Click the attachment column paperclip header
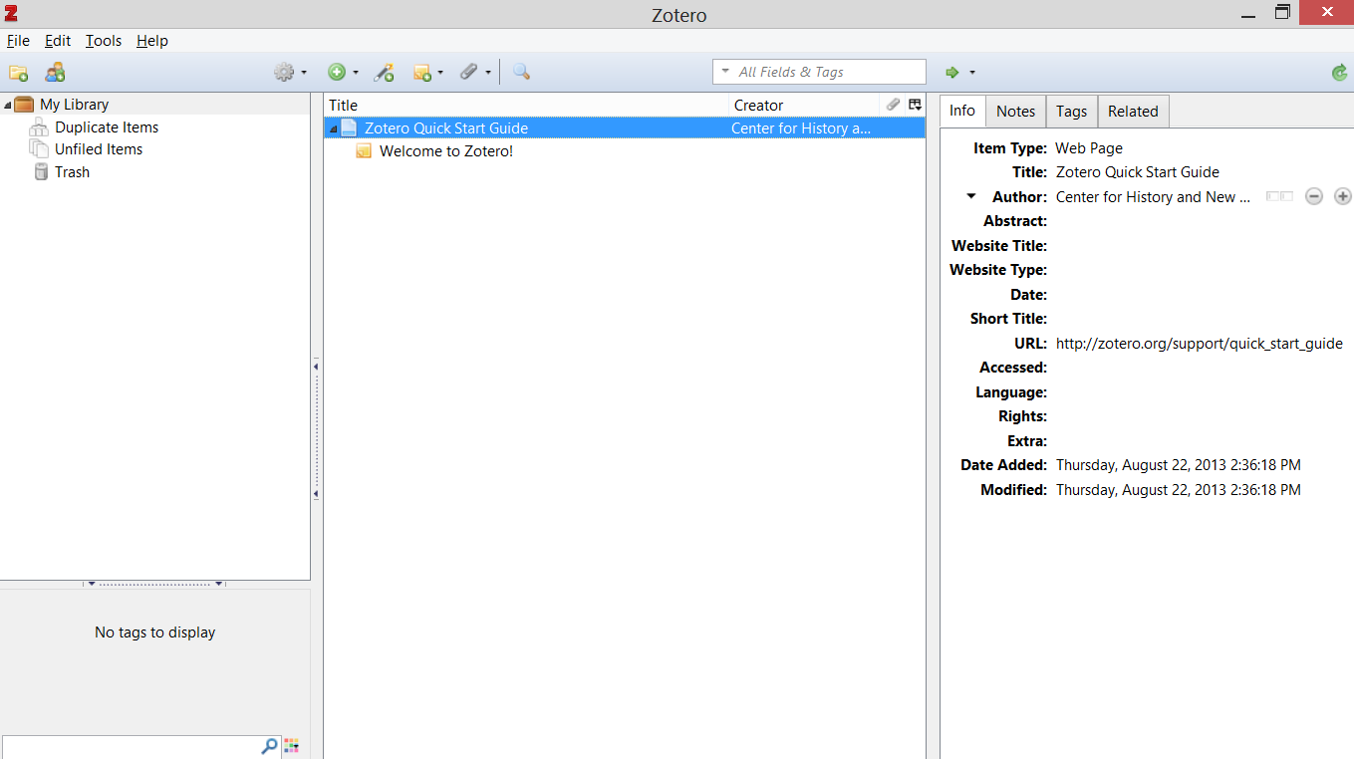The image size is (1354, 759). click(x=894, y=105)
